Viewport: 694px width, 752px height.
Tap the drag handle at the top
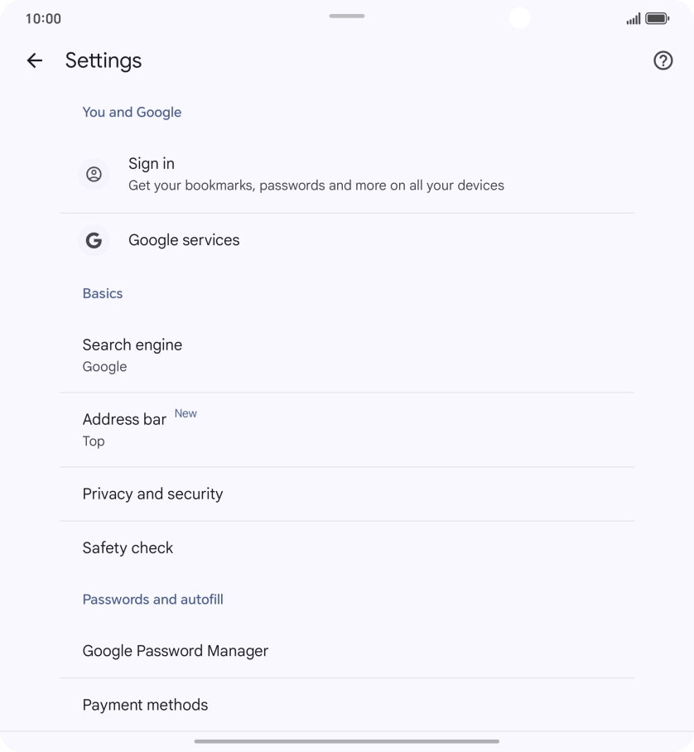347,16
